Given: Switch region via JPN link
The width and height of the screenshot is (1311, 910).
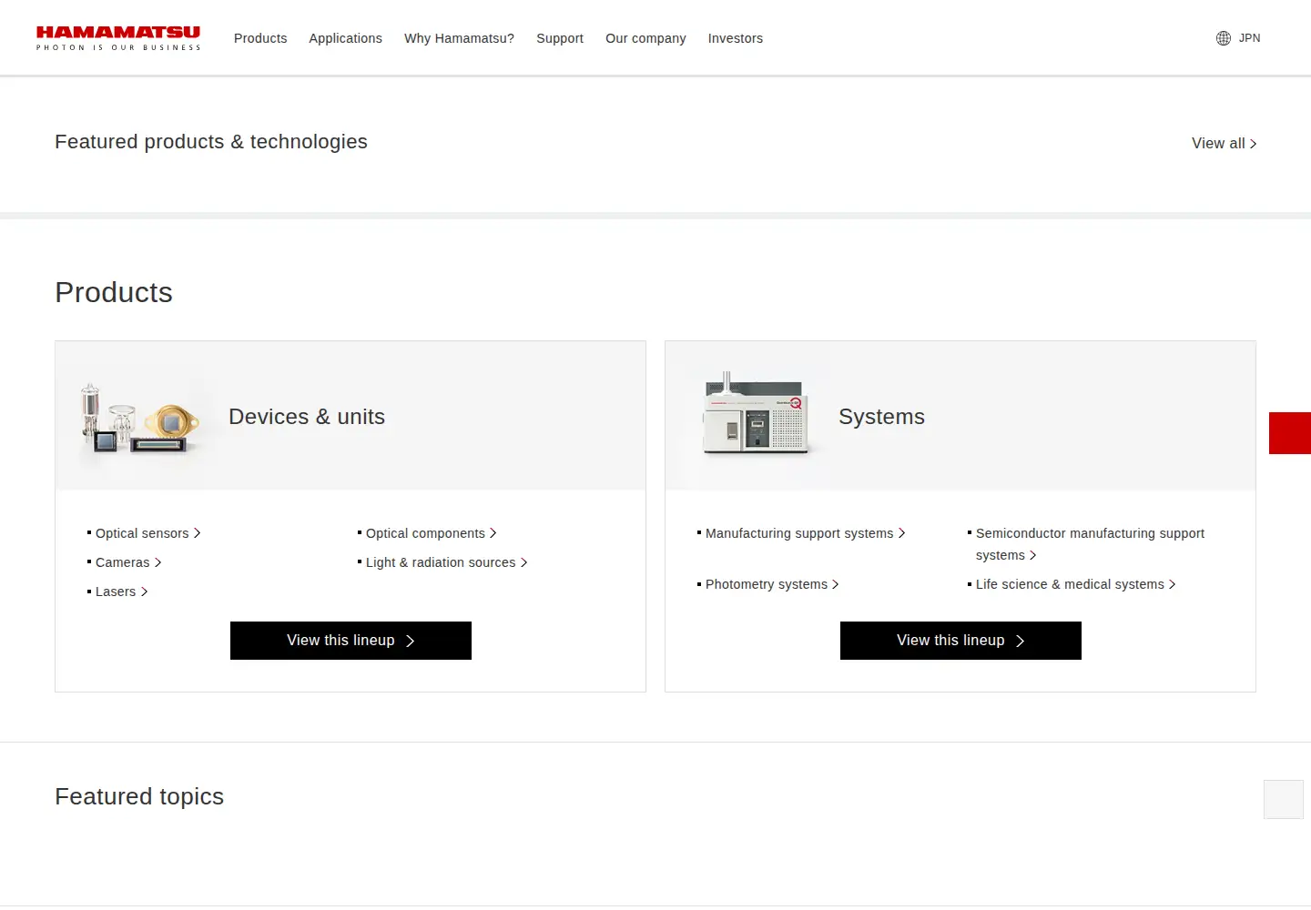Looking at the screenshot, I should (x=1249, y=38).
